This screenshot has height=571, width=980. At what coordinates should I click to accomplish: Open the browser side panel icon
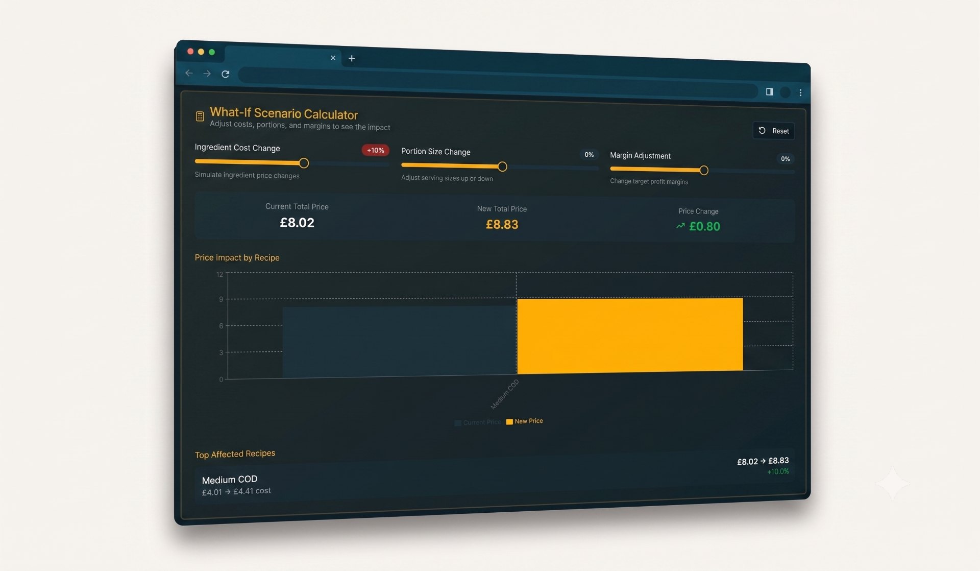tap(769, 91)
